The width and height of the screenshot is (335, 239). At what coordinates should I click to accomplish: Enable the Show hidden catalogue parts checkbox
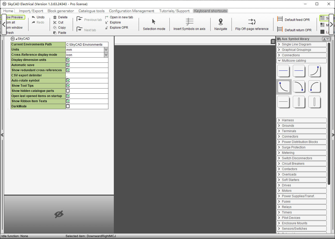tap(68, 91)
